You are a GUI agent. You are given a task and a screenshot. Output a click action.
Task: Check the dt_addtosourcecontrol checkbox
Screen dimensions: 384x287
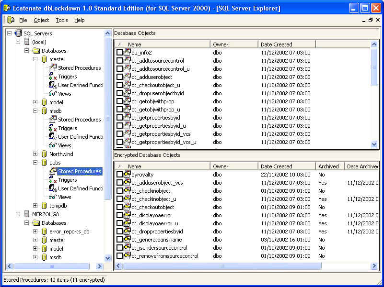(x=119, y=61)
